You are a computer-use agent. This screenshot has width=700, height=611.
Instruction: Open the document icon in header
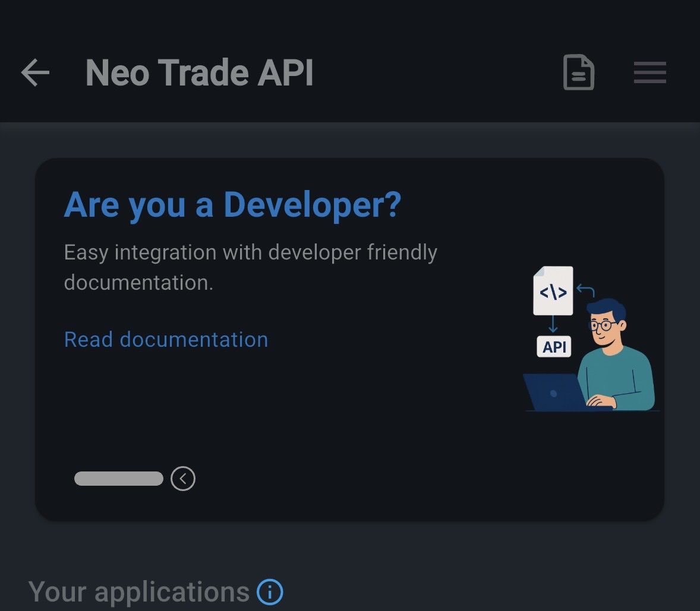click(579, 72)
